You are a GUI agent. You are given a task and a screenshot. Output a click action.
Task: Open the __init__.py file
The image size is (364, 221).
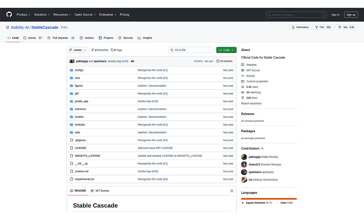81,164
